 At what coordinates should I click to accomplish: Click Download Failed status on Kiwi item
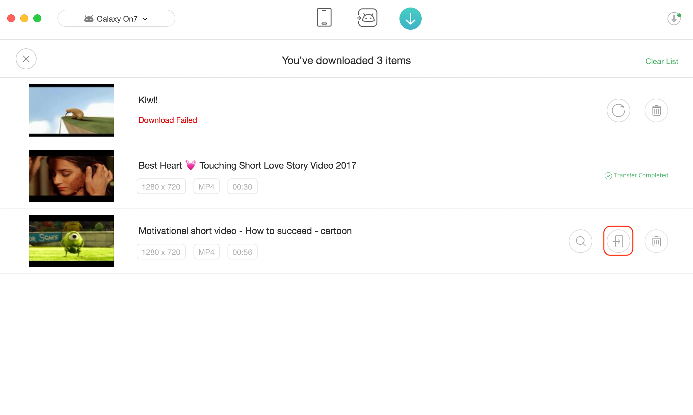click(x=167, y=120)
